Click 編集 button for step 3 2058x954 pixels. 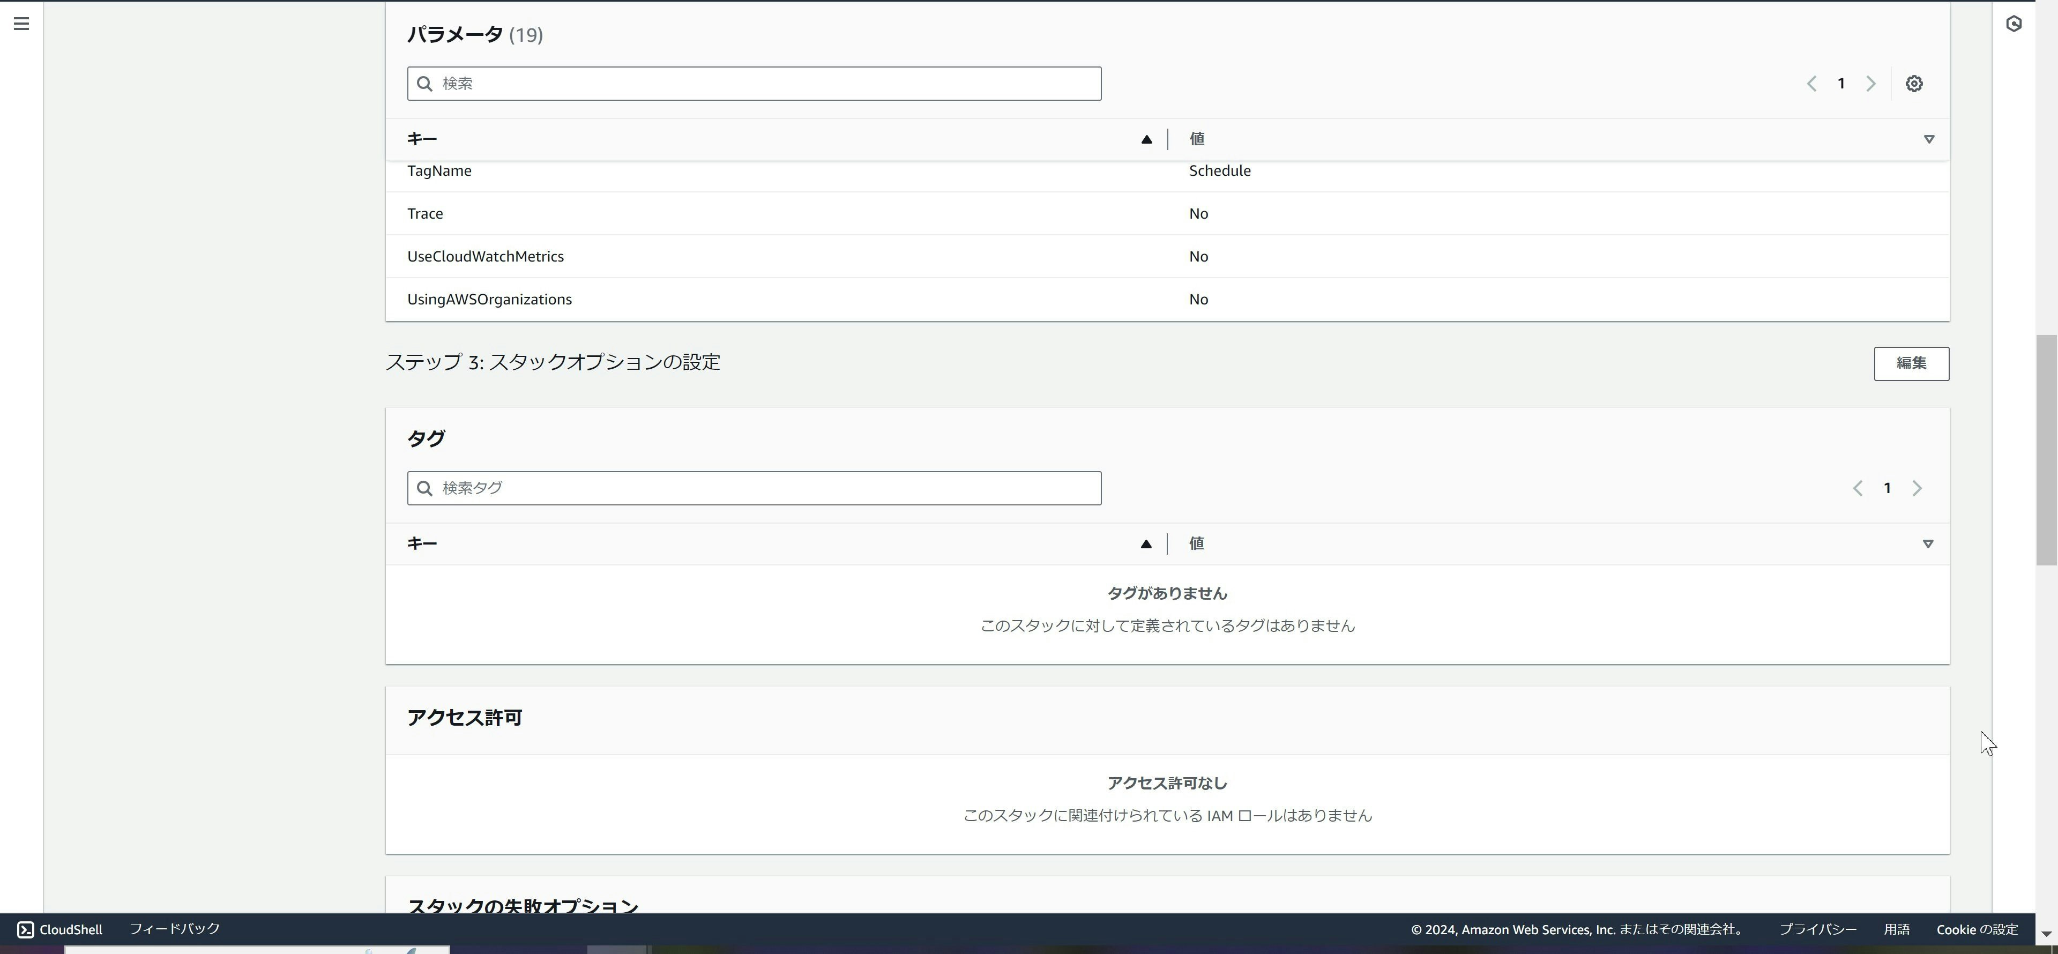click(x=1910, y=363)
